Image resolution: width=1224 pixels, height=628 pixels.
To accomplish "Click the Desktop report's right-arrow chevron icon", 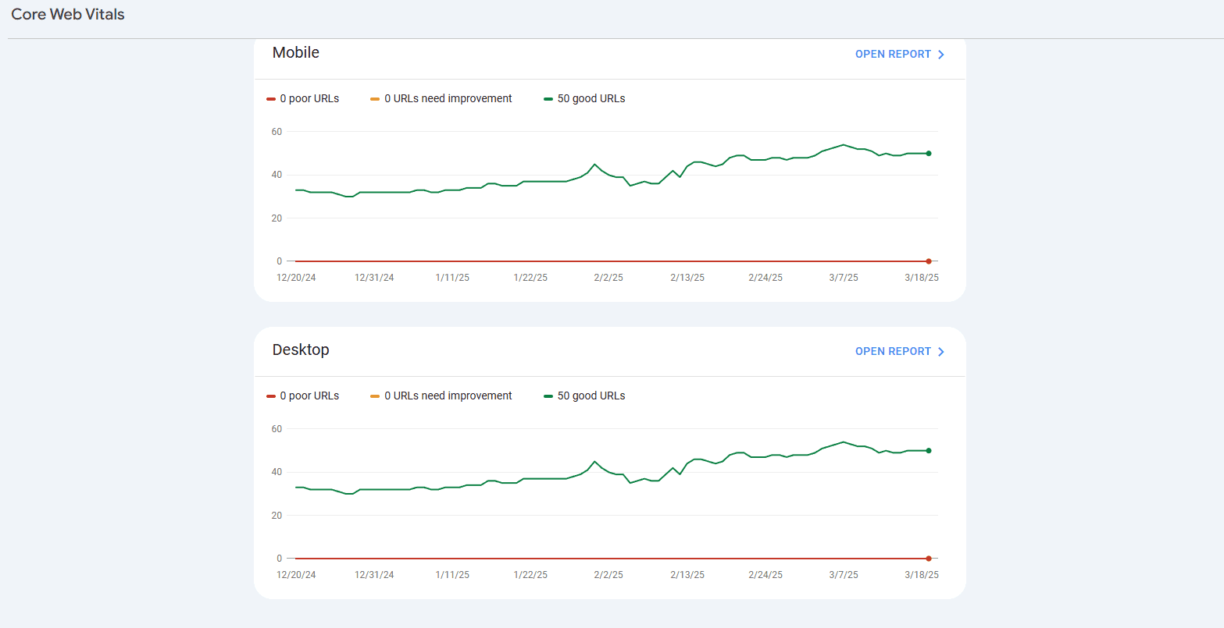I will (941, 351).
